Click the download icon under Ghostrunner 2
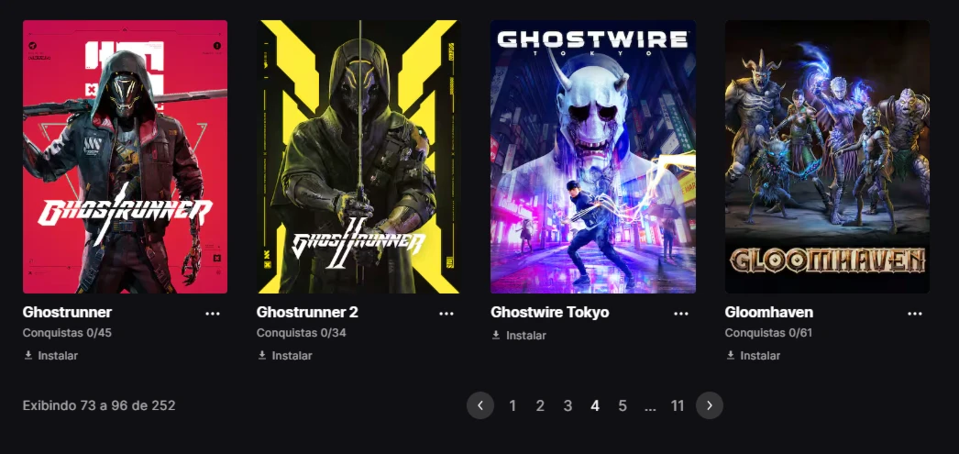The width and height of the screenshot is (959, 454). coord(262,355)
